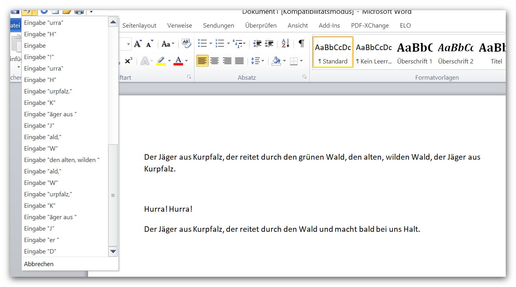Expand the line spacing dropdown arrow
Image resolution: width=516 pixels, height=287 pixels.
pyautogui.click(x=263, y=61)
